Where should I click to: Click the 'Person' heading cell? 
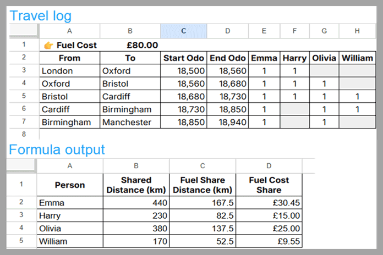coord(70,185)
